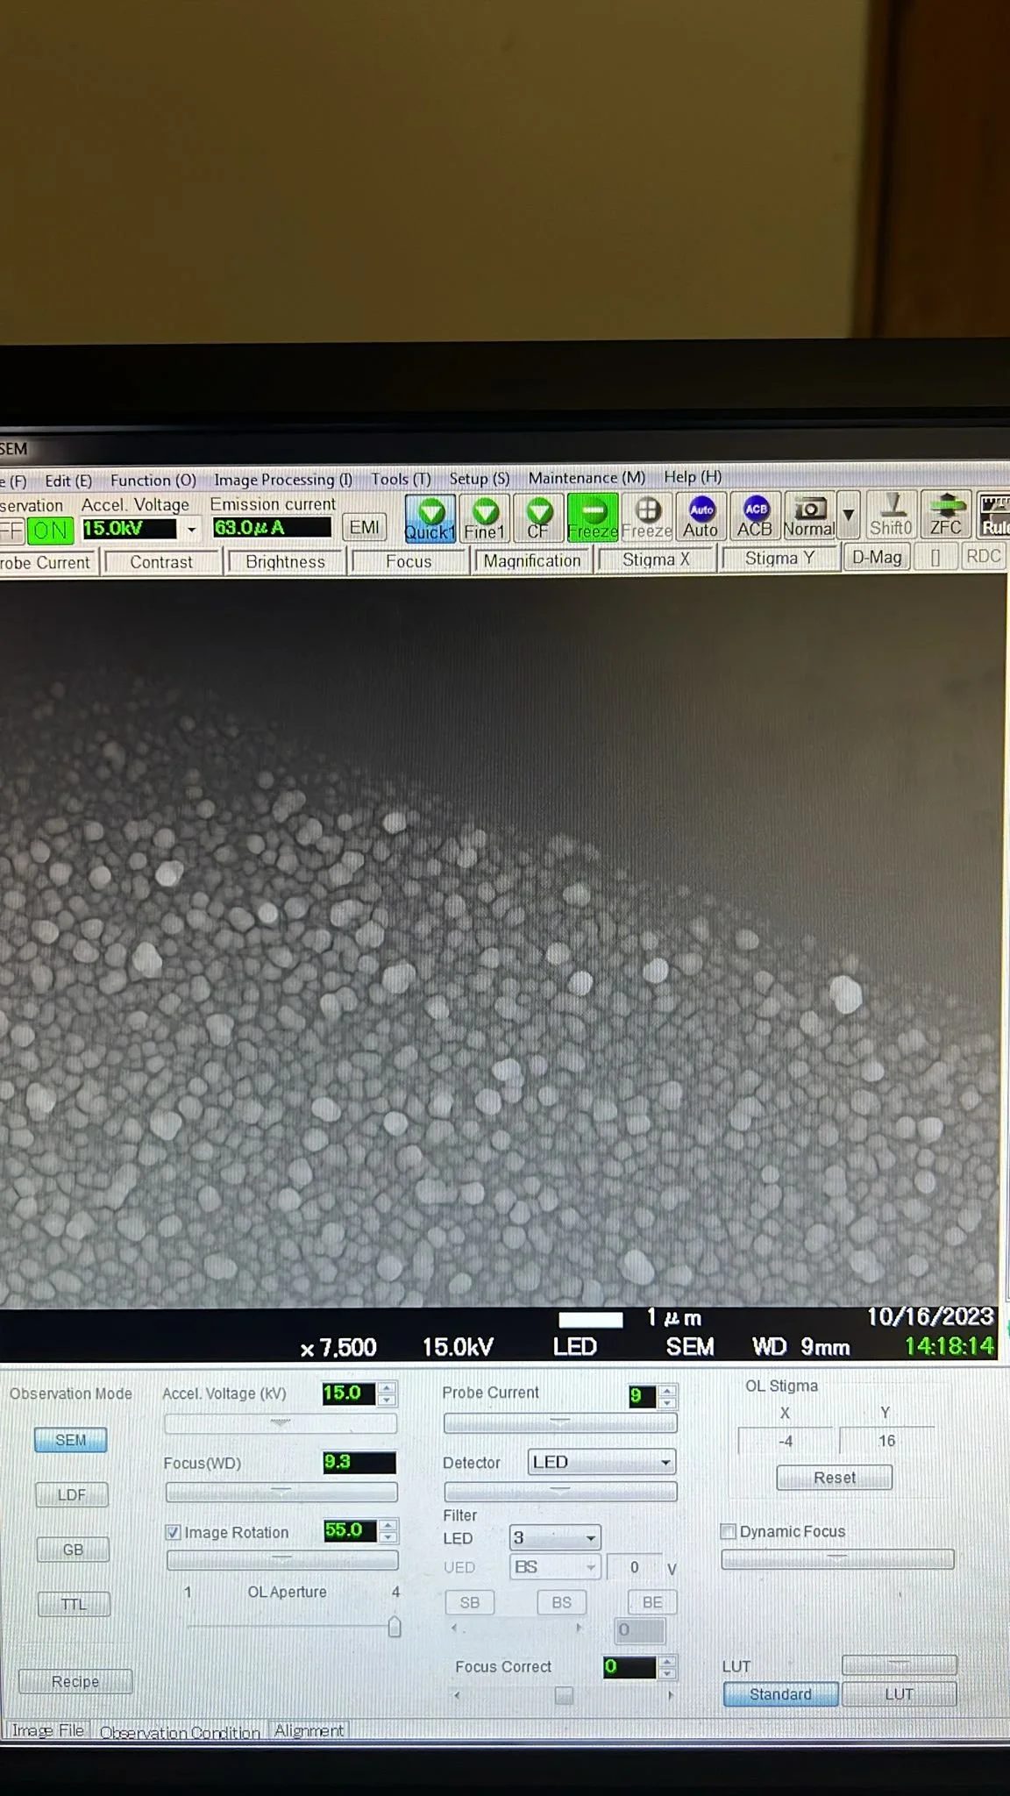
Task: Select the Stigma X control button
Action: point(656,559)
